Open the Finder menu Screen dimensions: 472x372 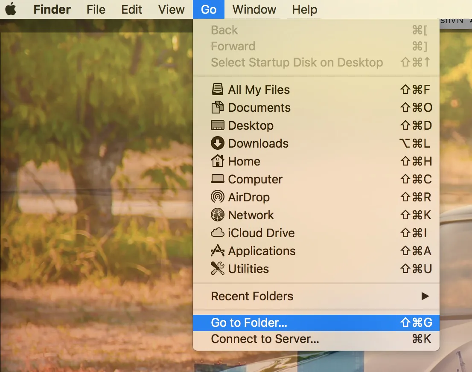[x=52, y=9]
